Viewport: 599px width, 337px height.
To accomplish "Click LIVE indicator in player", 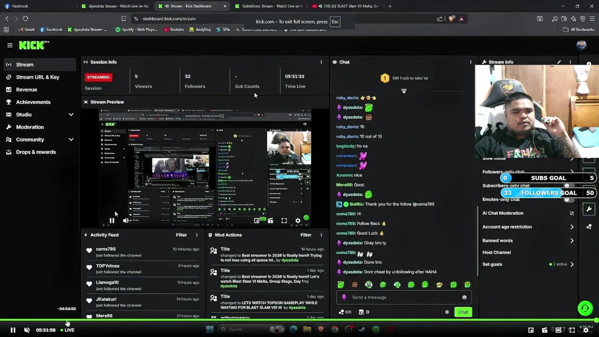I will [x=67, y=330].
